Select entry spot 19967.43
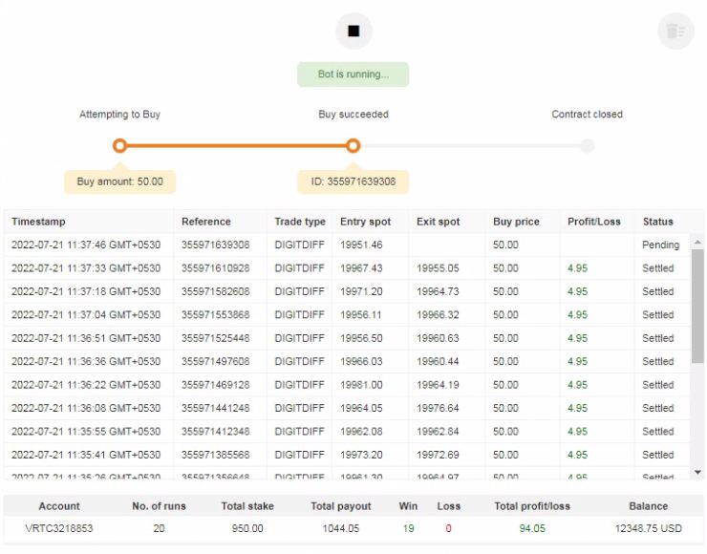This screenshot has height=554, width=707. tap(361, 268)
